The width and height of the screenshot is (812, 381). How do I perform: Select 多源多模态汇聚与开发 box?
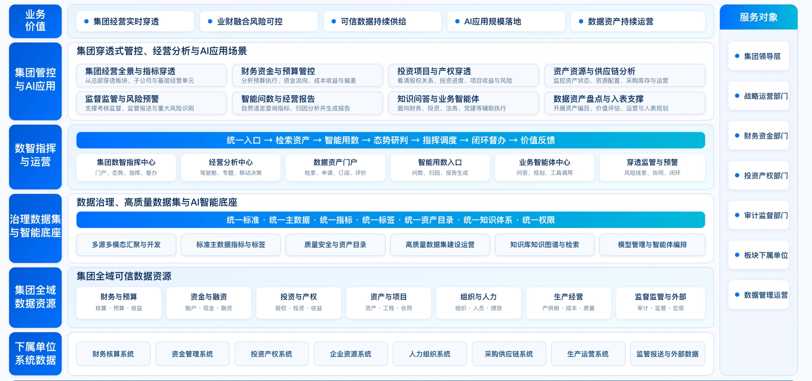(126, 245)
